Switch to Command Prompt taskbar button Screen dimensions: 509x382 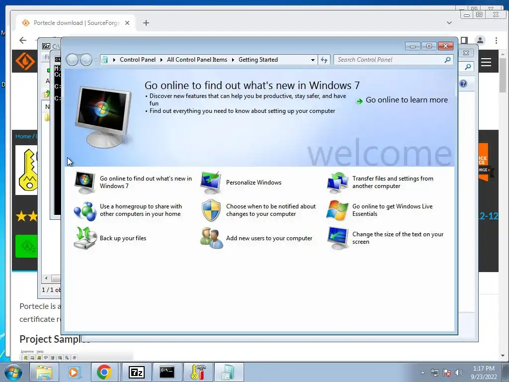pyautogui.click(x=167, y=372)
